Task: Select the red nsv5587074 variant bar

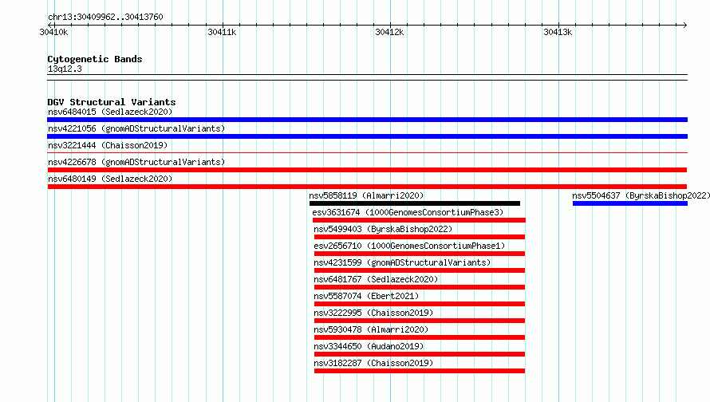Action: [x=420, y=304]
